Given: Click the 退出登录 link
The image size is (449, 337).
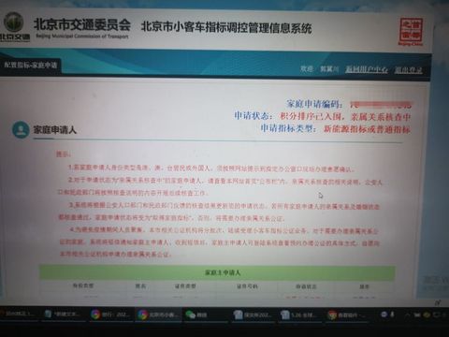Looking at the screenshot, I should coord(409,70).
